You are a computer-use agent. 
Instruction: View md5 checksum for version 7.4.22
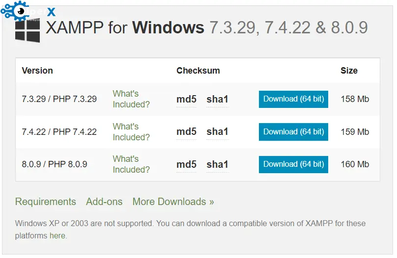(186, 132)
